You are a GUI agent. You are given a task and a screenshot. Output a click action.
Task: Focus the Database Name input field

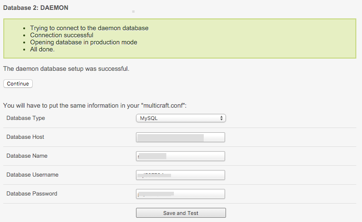point(180,156)
